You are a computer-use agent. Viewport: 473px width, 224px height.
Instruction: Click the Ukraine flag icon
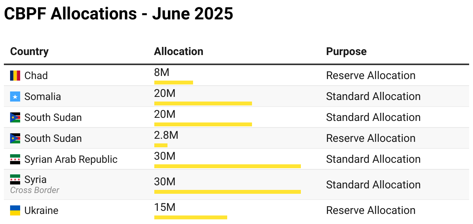pyautogui.click(x=15, y=210)
